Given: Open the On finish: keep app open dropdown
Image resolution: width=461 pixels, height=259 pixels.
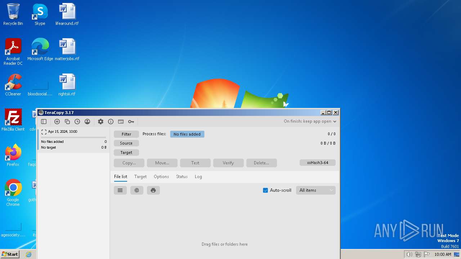Looking at the screenshot, I should [x=310, y=122].
